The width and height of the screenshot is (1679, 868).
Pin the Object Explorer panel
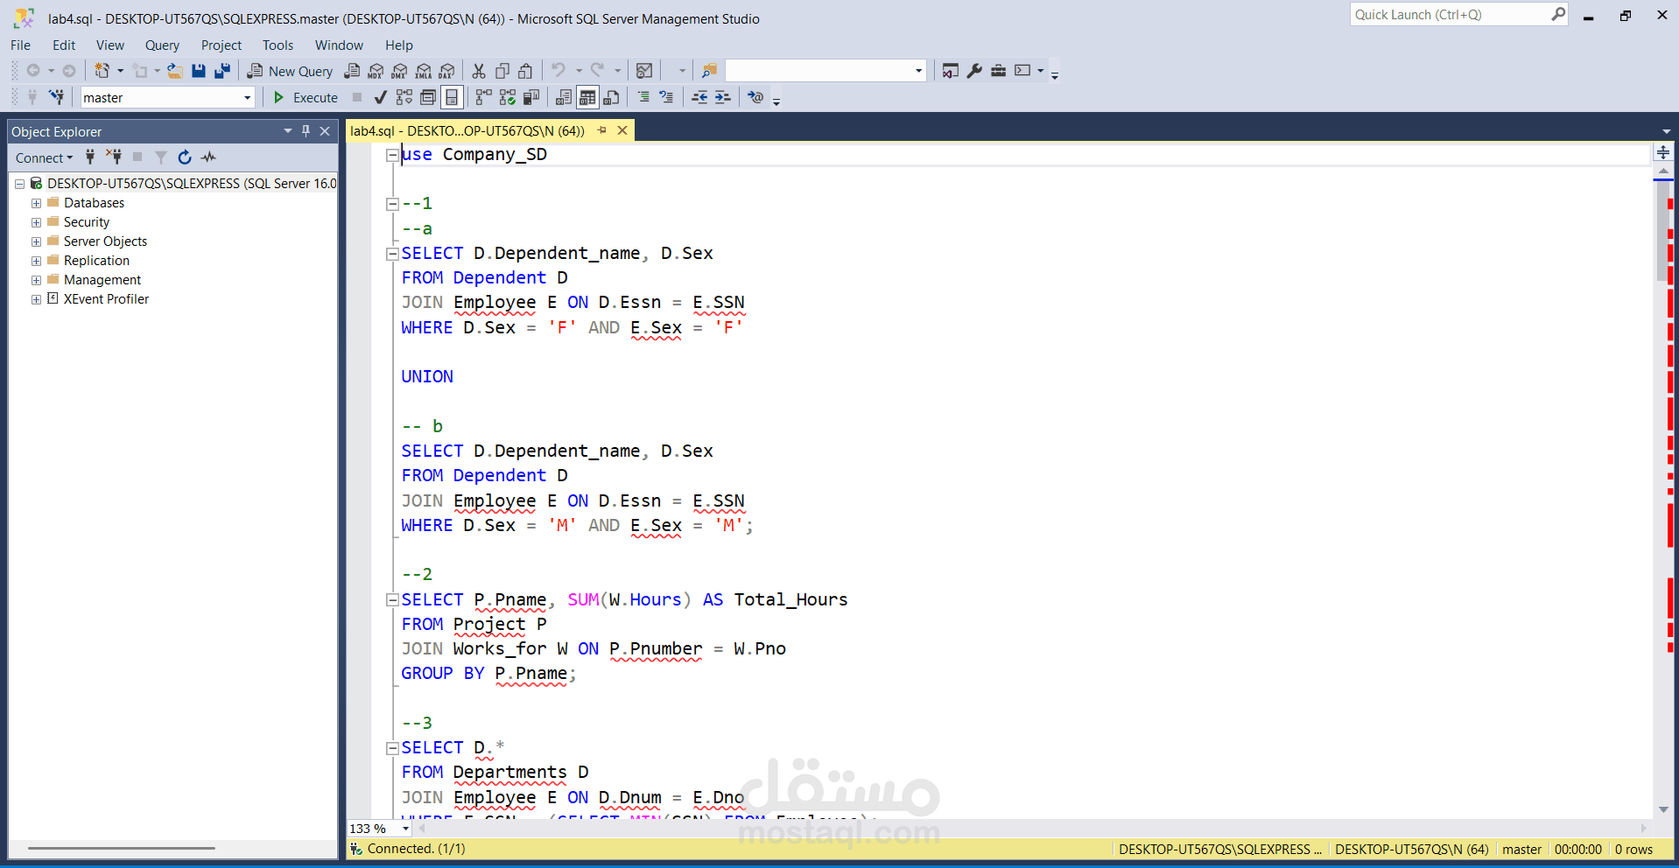(x=306, y=131)
